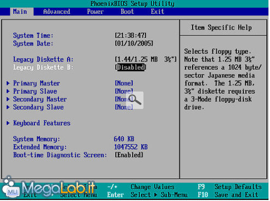The height and width of the screenshot is (201, 270).
Task: Toggle the Boot-time Diagnostic Screen Enabled value
Action: [x=129, y=155]
